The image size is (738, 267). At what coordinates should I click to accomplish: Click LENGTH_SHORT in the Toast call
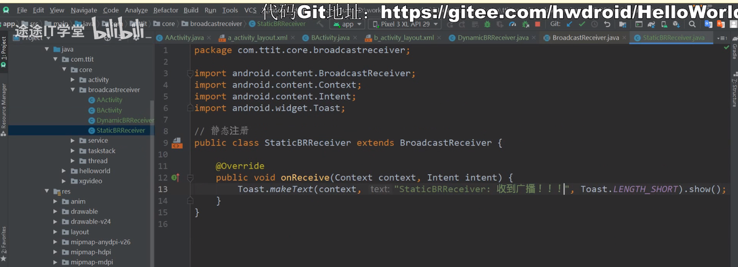pyautogui.click(x=645, y=189)
